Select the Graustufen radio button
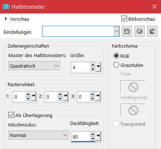This screenshot has height=149, width=161. coord(116,65)
